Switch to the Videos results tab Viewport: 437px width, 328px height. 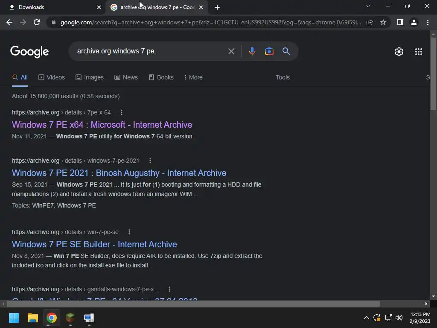pyautogui.click(x=52, y=78)
